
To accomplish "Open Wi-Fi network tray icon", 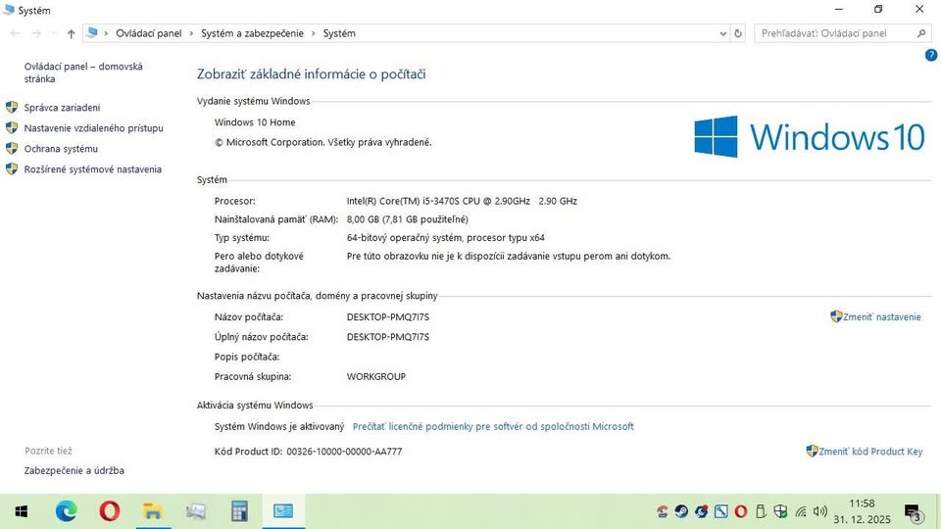I will [x=801, y=512].
